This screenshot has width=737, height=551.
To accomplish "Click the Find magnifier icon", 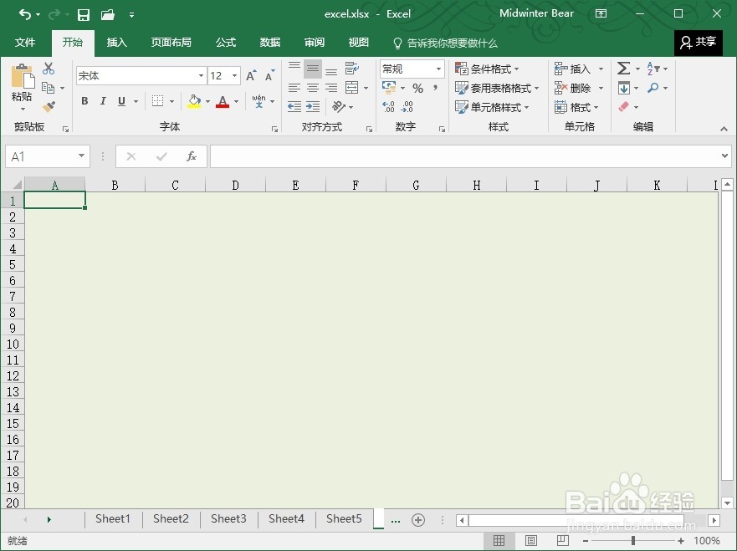I will 653,88.
